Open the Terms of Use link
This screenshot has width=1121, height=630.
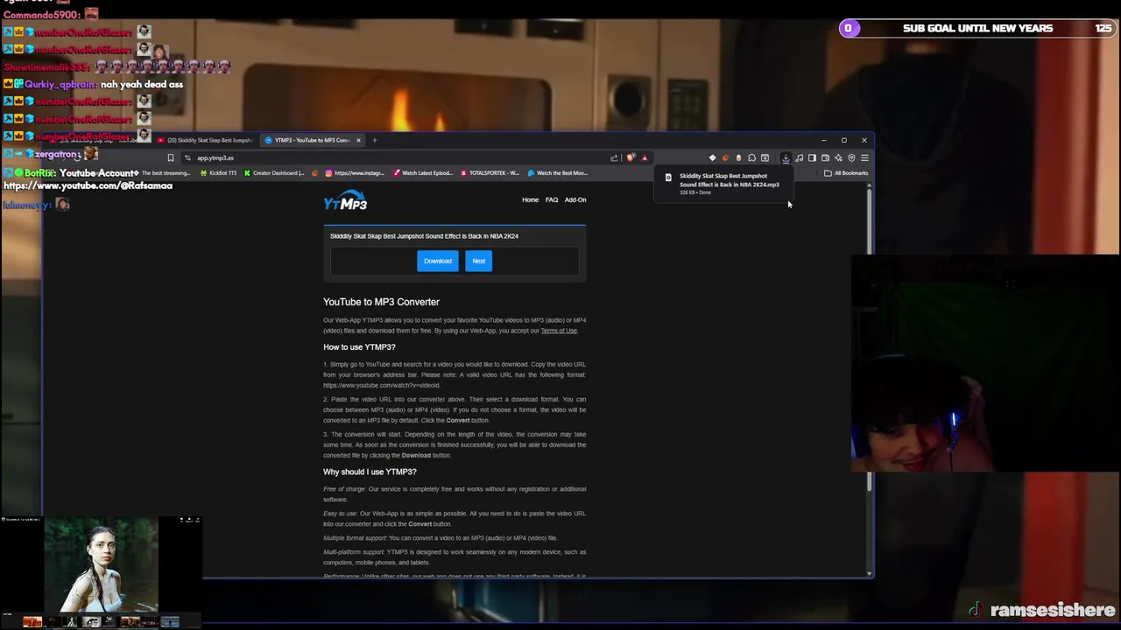coord(559,331)
